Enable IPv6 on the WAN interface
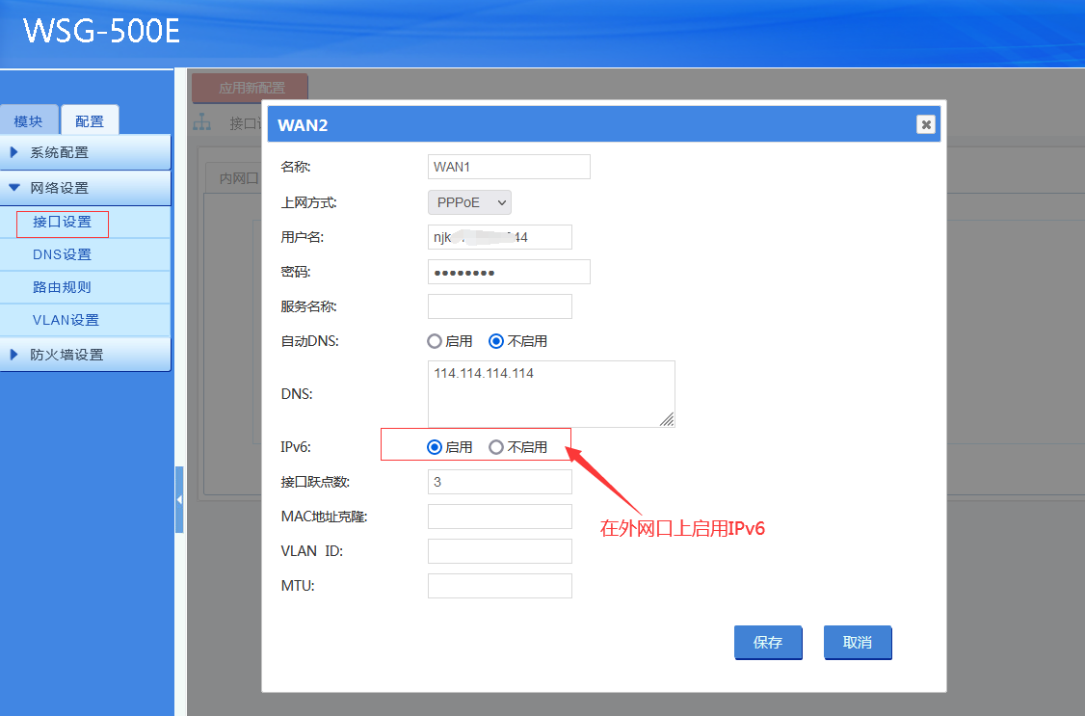This screenshot has height=716, width=1085. coord(435,447)
